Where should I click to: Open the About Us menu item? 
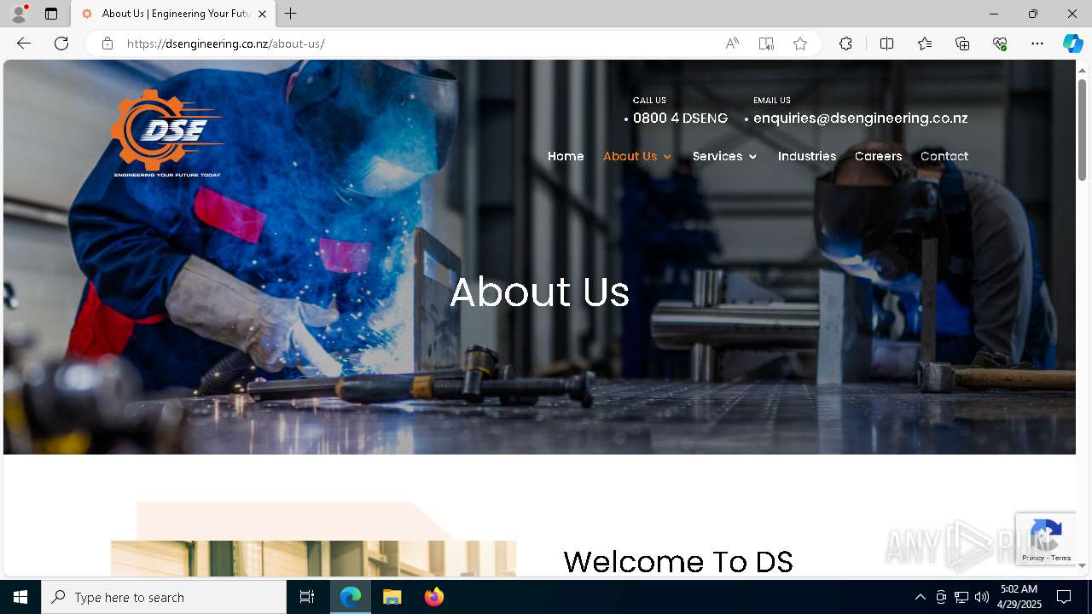(630, 156)
